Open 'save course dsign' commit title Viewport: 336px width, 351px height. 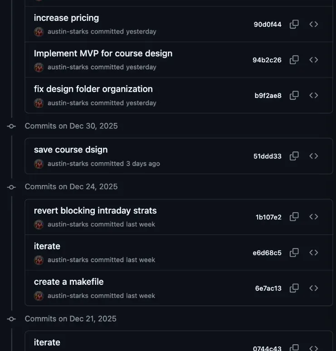71,150
